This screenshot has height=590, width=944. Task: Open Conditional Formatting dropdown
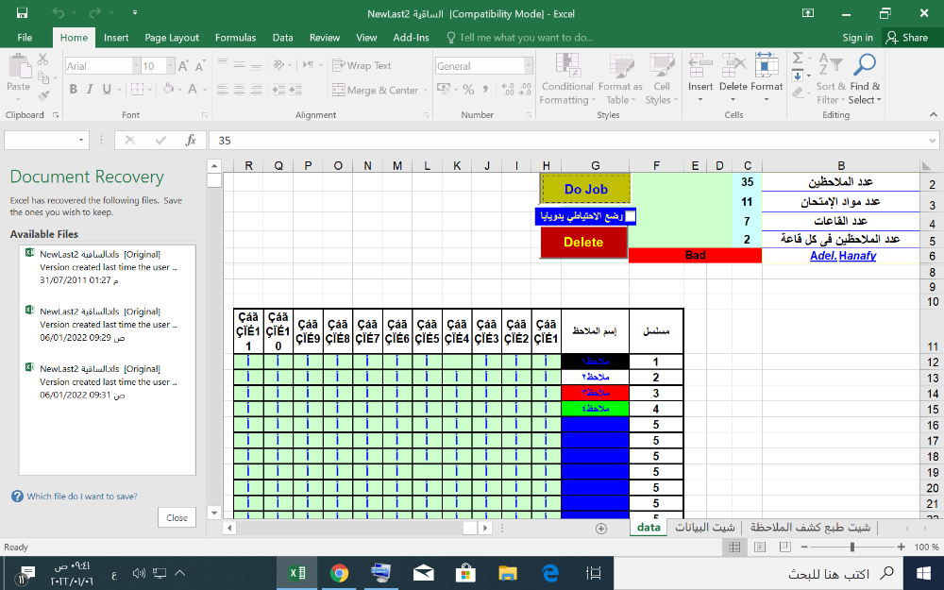coord(567,78)
